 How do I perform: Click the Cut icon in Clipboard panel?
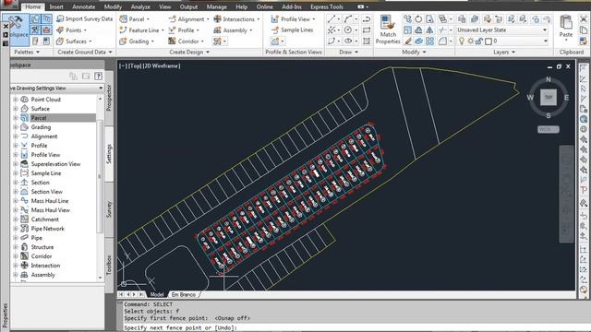[583, 18]
